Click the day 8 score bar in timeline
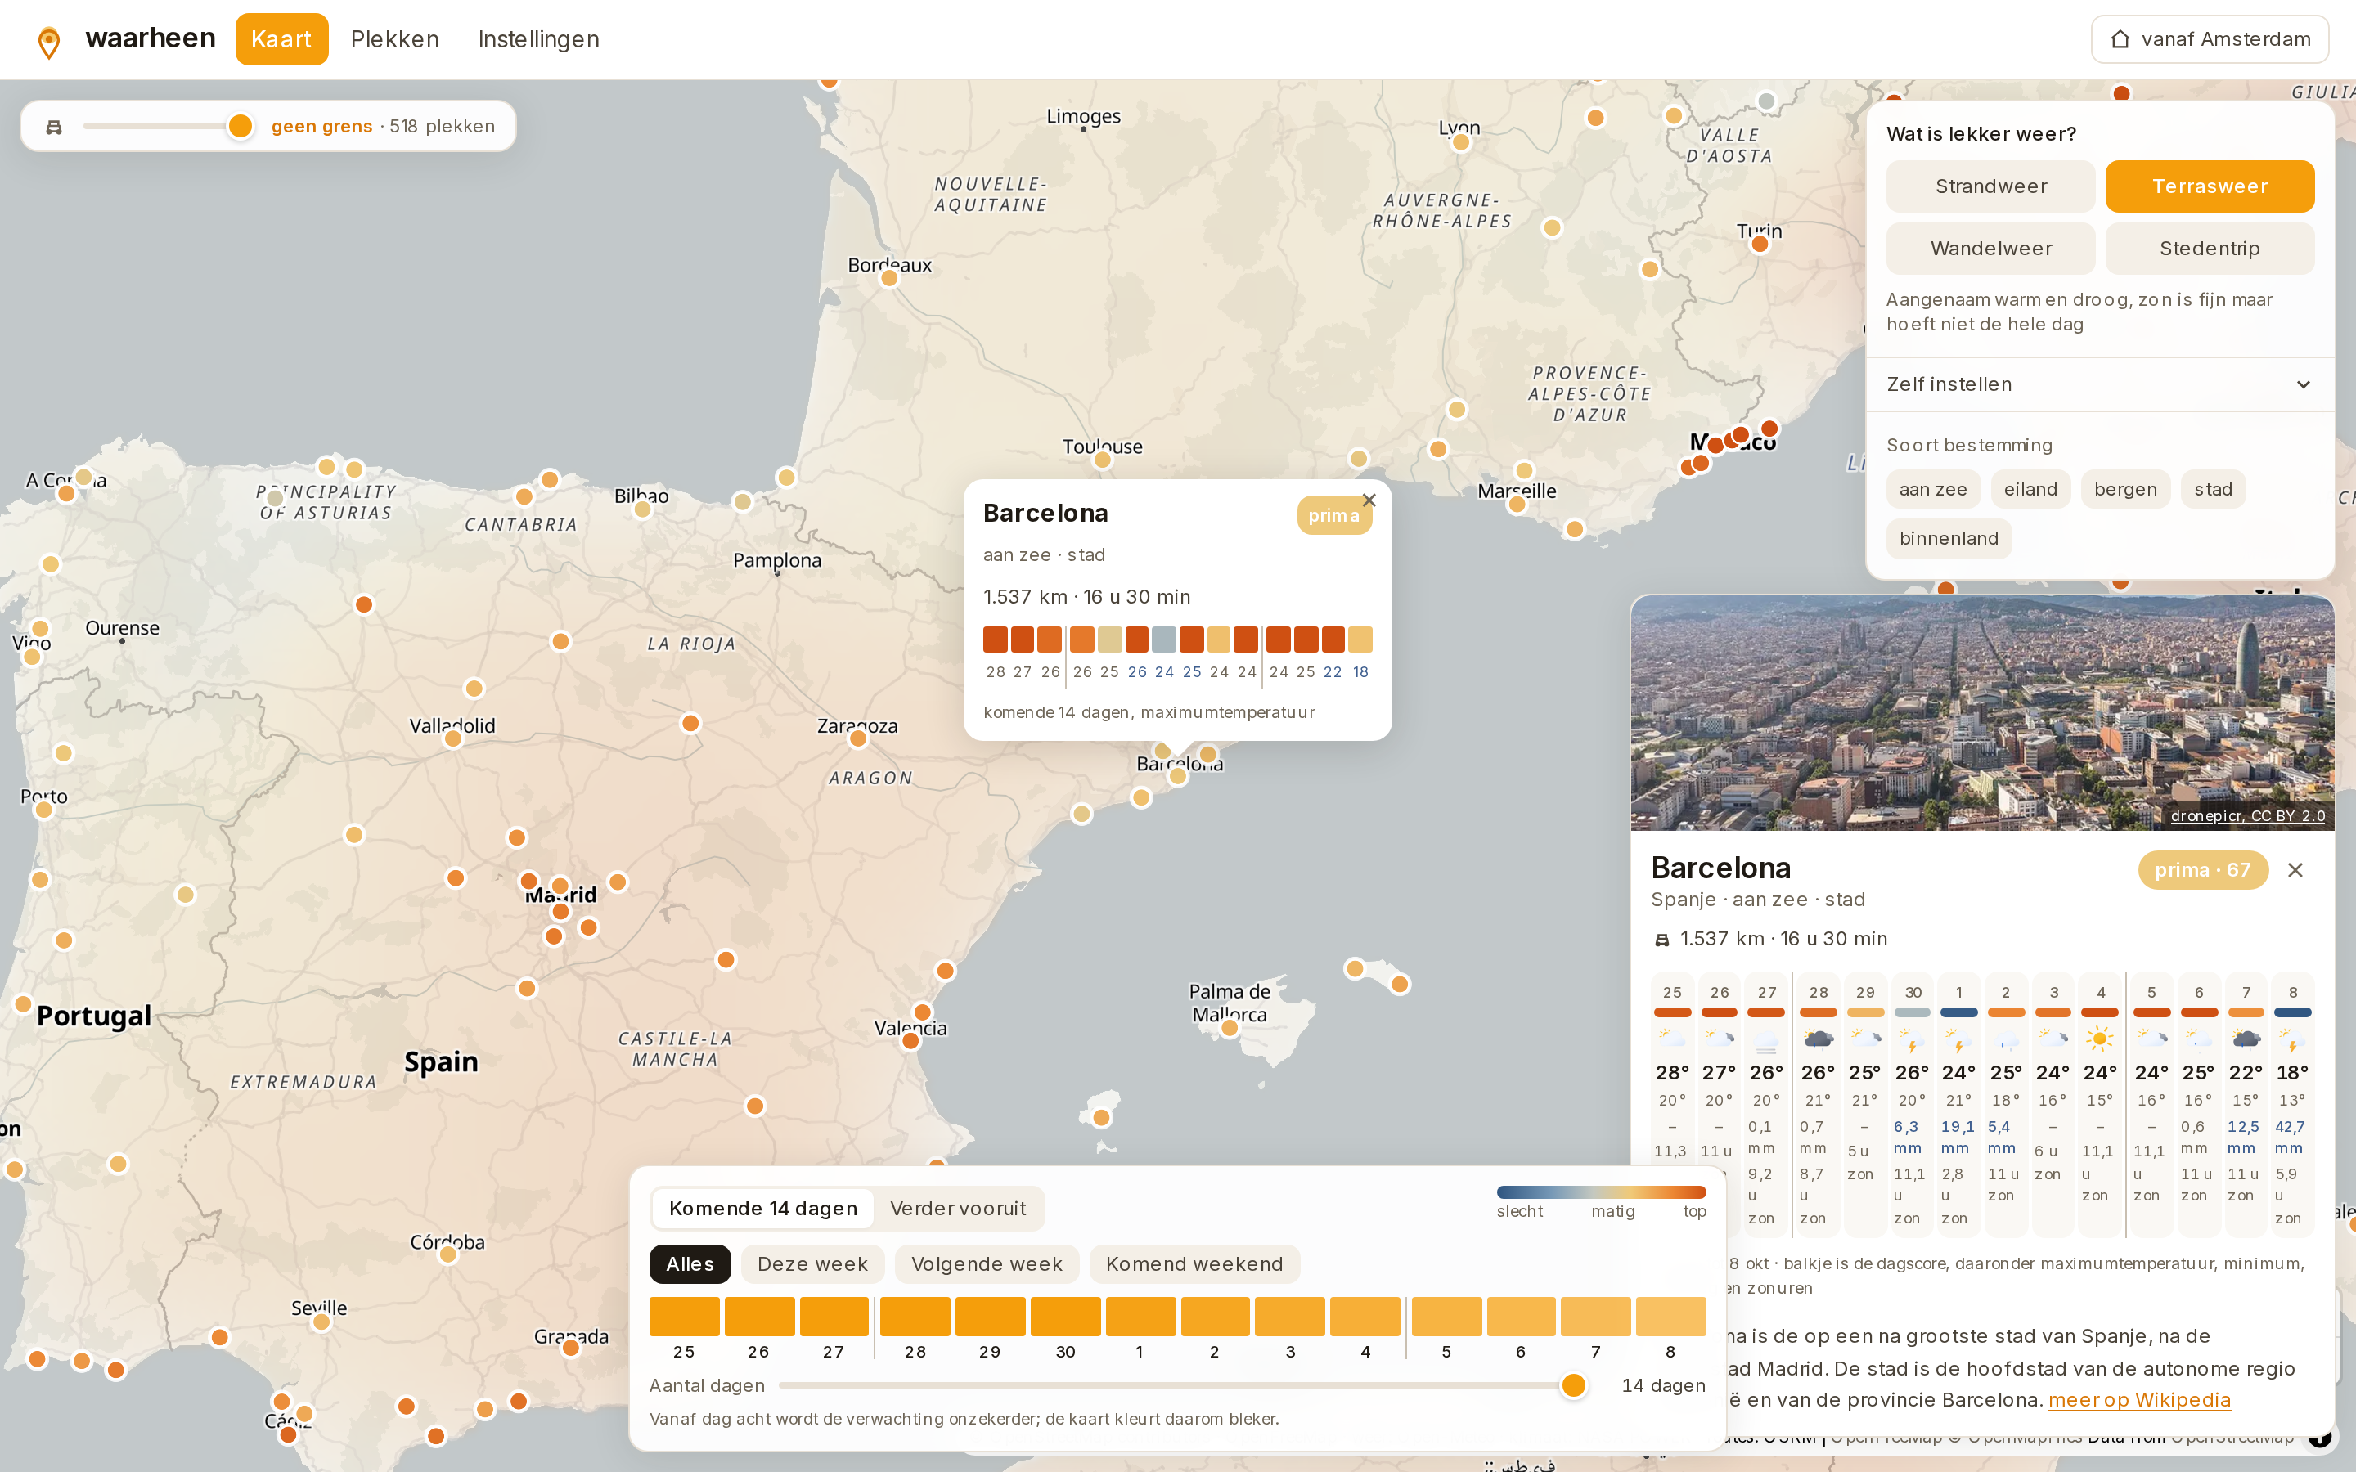Viewport: 2356px width, 1472px height. pos(1670,1317)
